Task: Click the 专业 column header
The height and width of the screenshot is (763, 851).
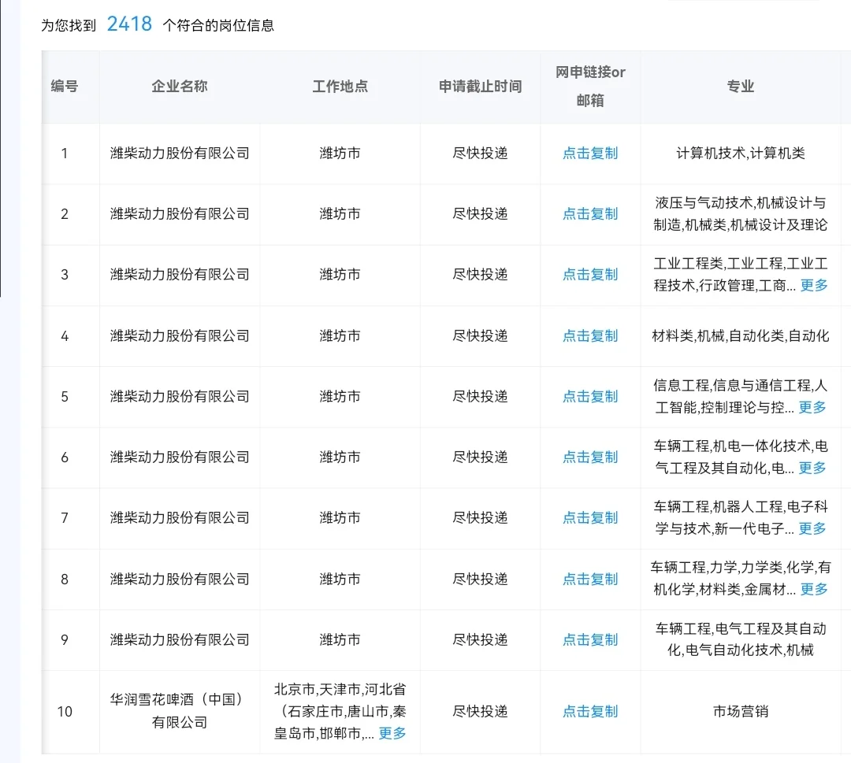Action: (x=739, y=87)
